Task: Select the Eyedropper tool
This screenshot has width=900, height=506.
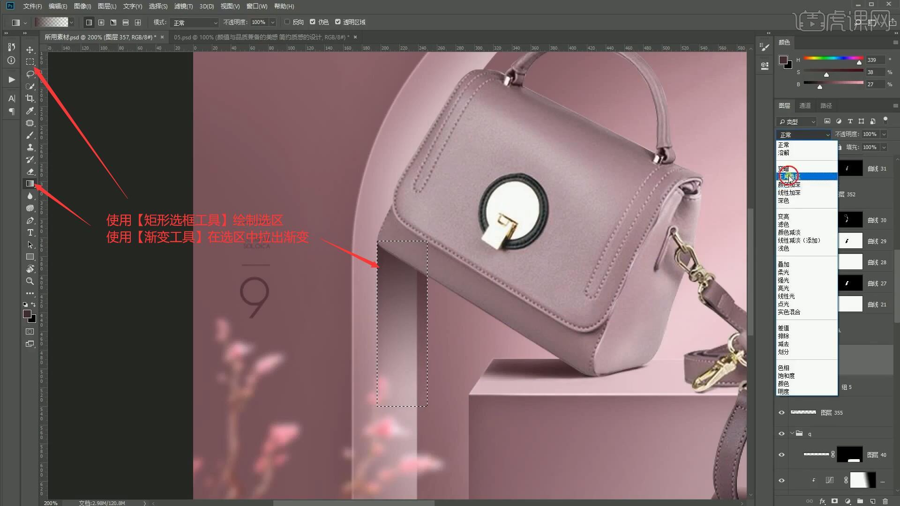Action: pos(30,111)
